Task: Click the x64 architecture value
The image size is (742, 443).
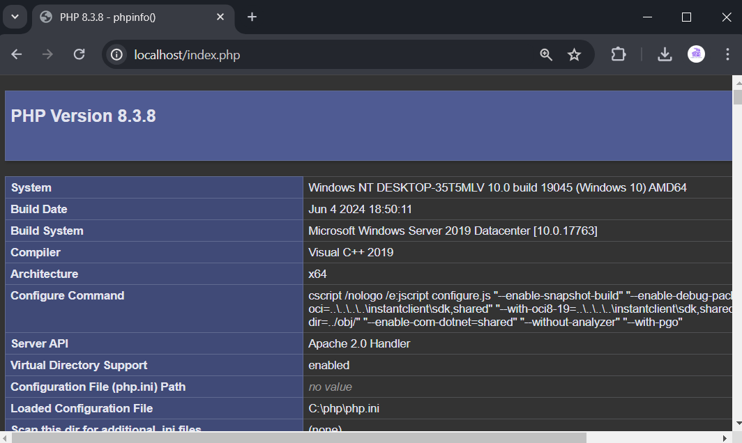Action: tap(317, 274)
